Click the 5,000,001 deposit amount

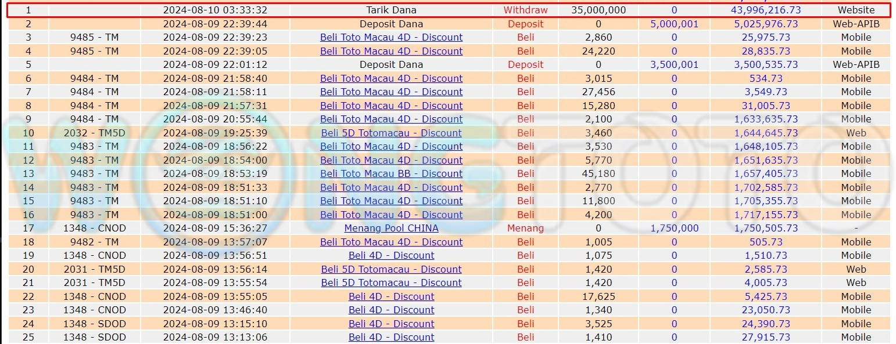tap(674, 24)
